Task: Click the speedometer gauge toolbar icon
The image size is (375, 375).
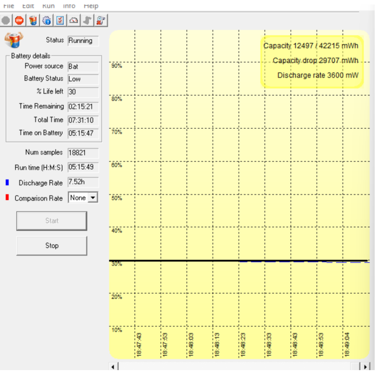Action: point(74,20)
